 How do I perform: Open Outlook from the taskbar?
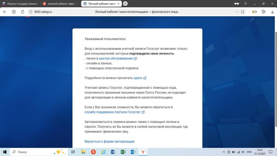(x=133, y=152)
